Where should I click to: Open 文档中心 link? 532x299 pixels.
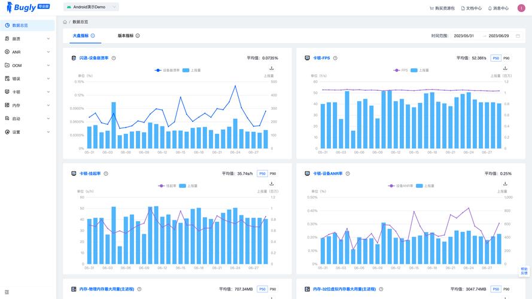pyautogui.click(x=472, y=8)
